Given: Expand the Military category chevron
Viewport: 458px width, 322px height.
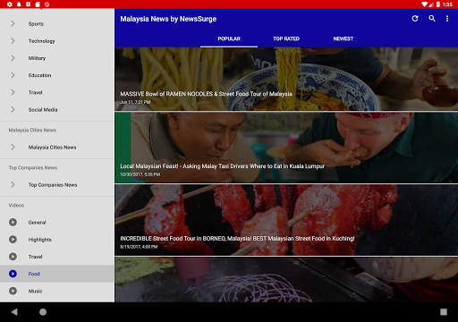Looking at the screenshot, I should pyautogui.click(x=13, y=58).
